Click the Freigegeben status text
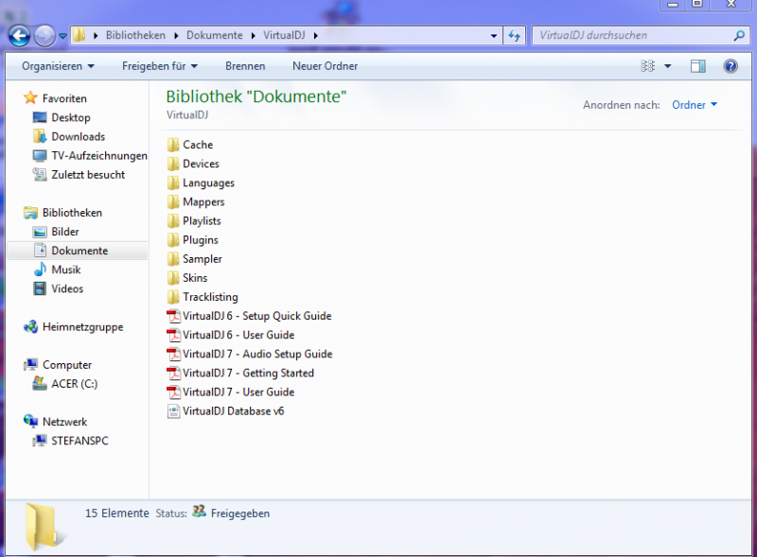 (x=240, y=513)
